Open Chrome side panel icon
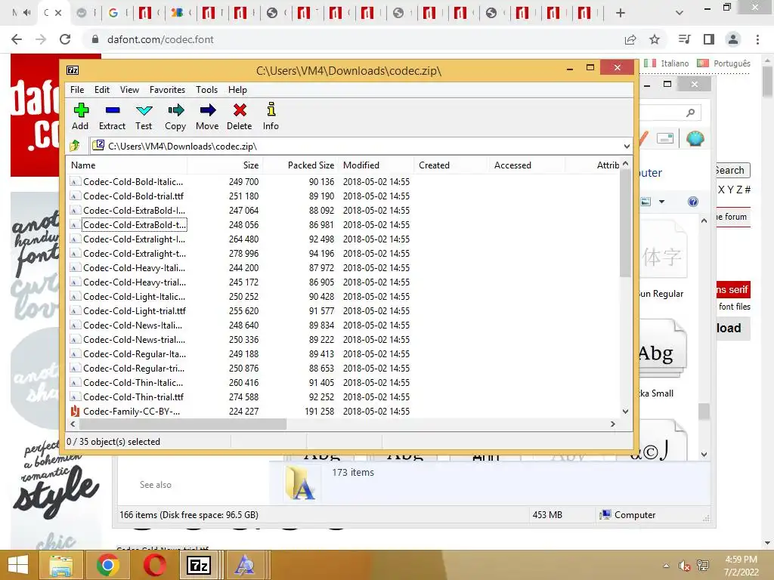Viewport: 774px width, 580px height. coord(709,39)
